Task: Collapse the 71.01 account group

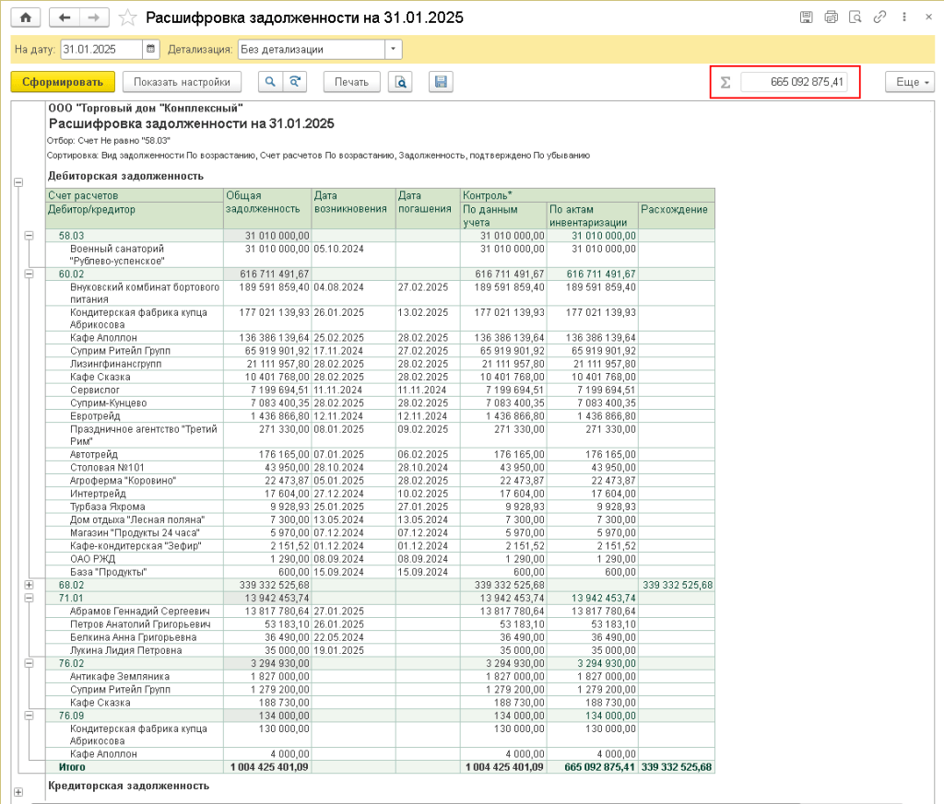Action: [x=29, y=598]
